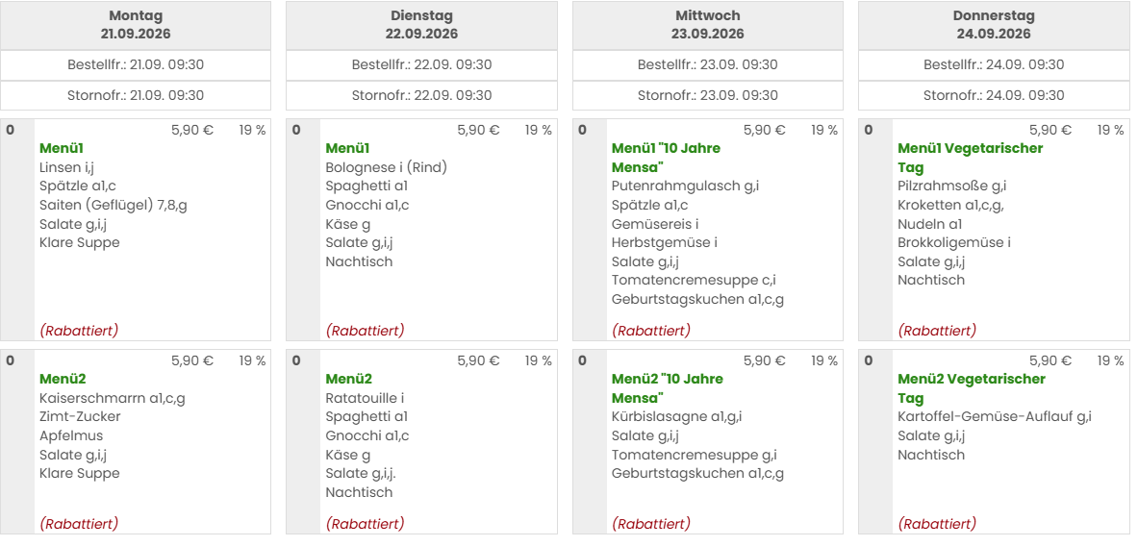Viewport: 1138px width, 546px height.
Task: Click quantity counter of Tuesday's Menü2
Action: coord(296,360)
